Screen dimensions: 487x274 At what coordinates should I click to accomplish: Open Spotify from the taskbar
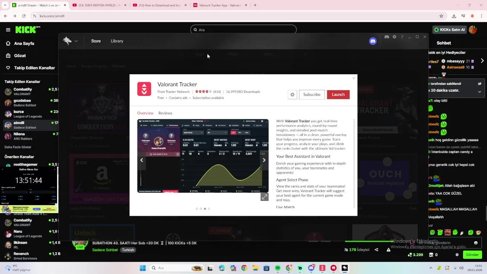277,268
